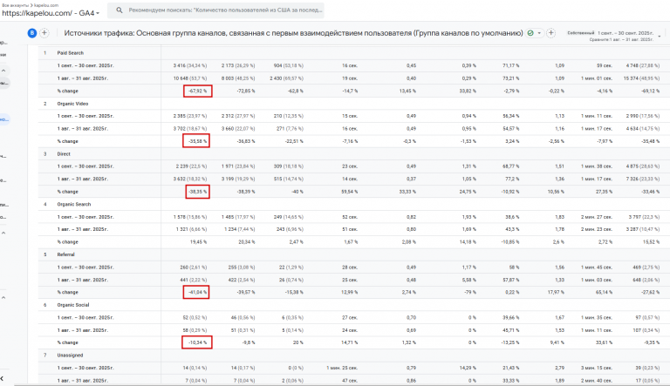The width and height of the screenshot is (670, 386).
Task: Select the Direct channel row
Action: click(x=64, y=153)
